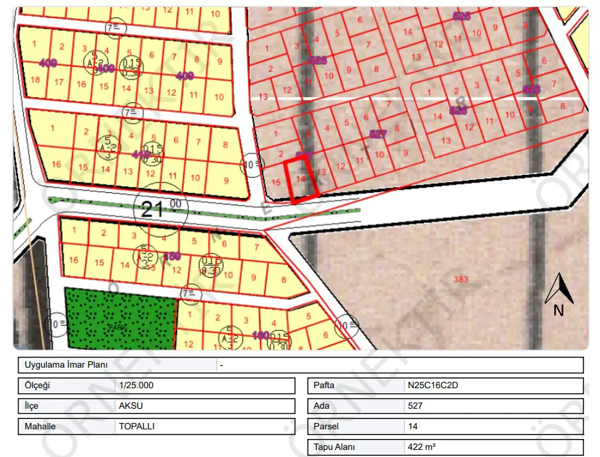Viewport: 600px width, 457px height.
Task: Click the green PARK area on map
Action: click(x=120, y=319)
